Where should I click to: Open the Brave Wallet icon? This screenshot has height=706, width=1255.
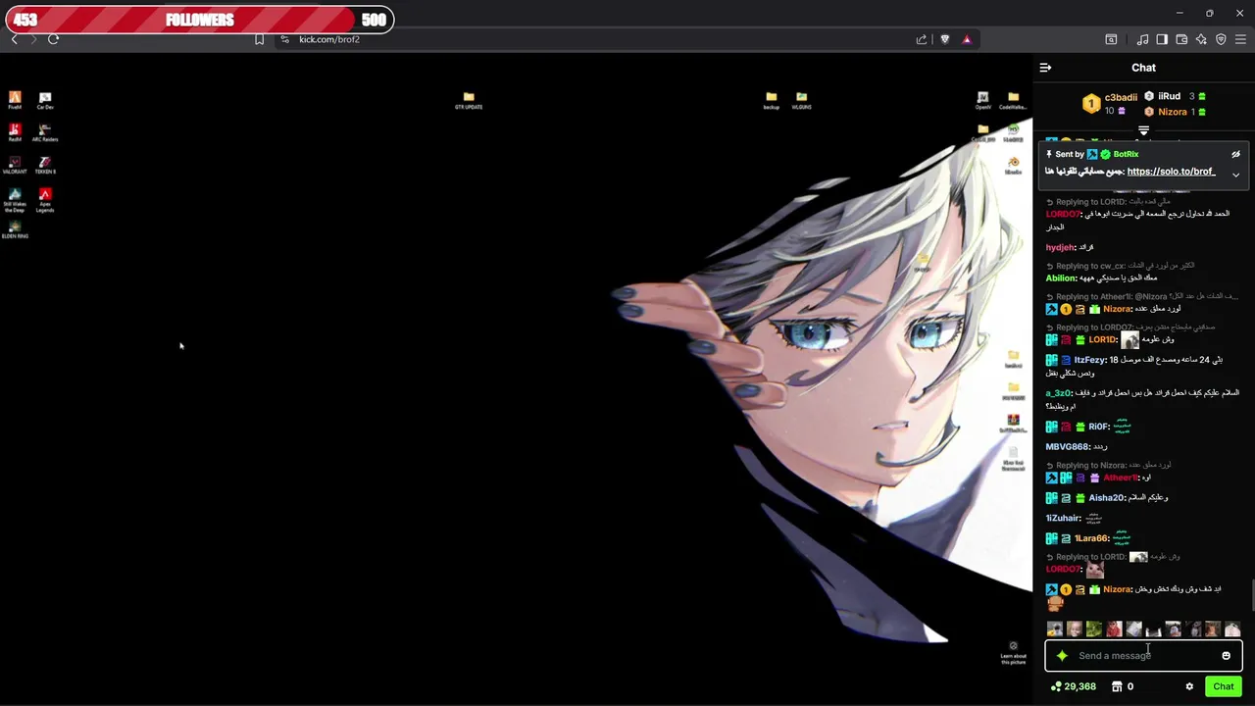(x=1181, y=39)
